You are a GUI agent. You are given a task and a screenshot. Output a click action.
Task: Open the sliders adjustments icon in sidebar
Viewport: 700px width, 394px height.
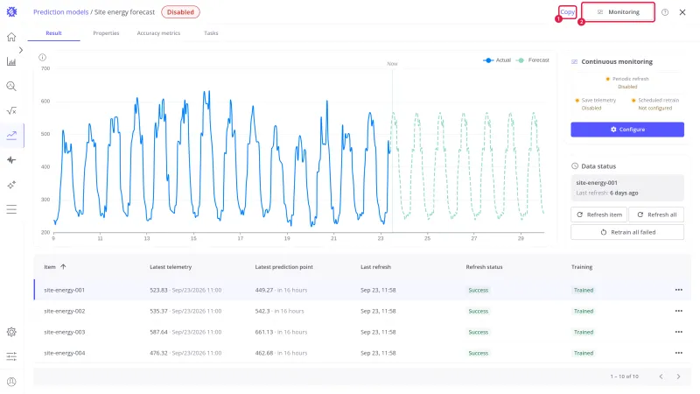(x=11, y=356)
